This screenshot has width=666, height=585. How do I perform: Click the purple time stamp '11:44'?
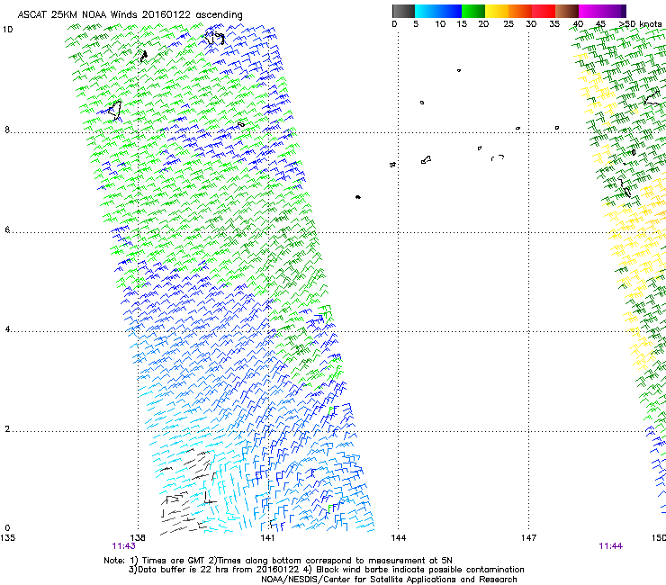[x=611, y=546]
